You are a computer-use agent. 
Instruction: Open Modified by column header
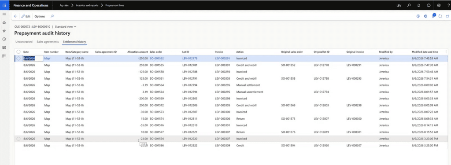pyautogui.click(x=386, y=52)
